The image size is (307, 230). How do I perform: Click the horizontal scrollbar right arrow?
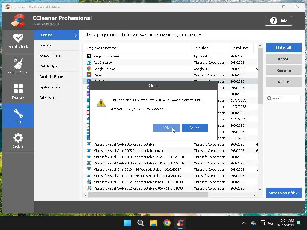255,195
